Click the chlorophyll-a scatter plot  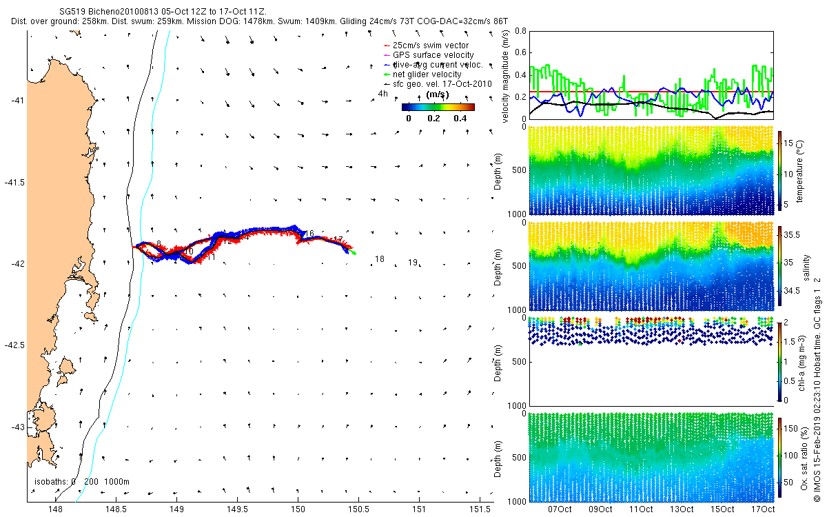pos(650,361)
